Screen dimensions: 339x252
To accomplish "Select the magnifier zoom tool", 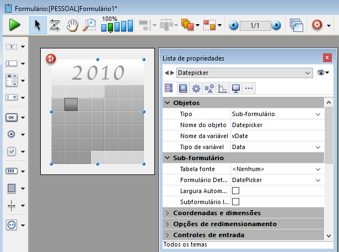I will click(89, 25).
